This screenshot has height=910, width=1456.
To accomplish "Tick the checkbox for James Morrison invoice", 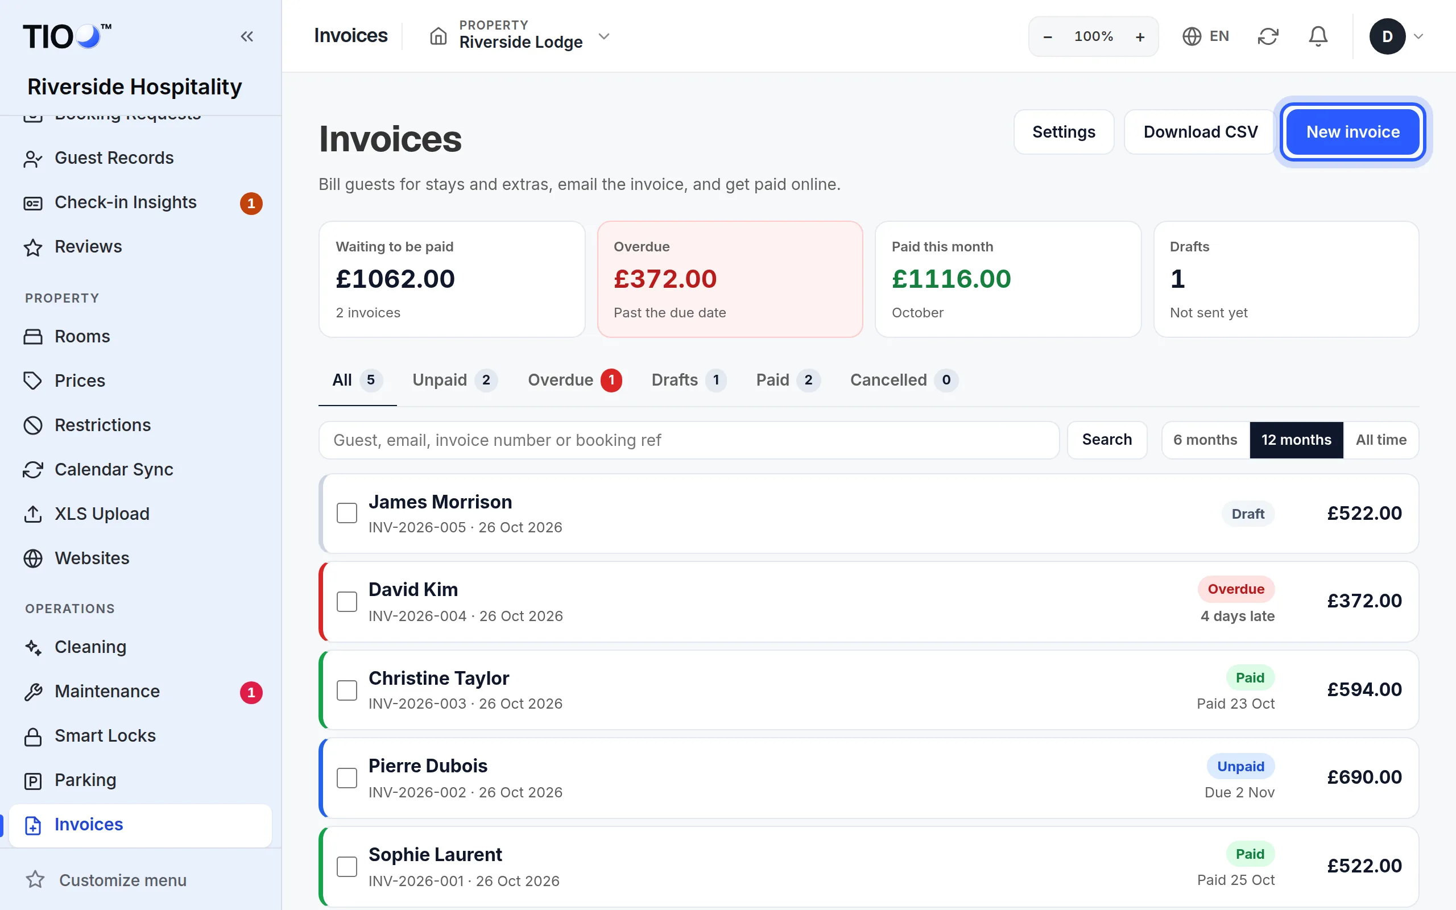I will click(346, 514).
